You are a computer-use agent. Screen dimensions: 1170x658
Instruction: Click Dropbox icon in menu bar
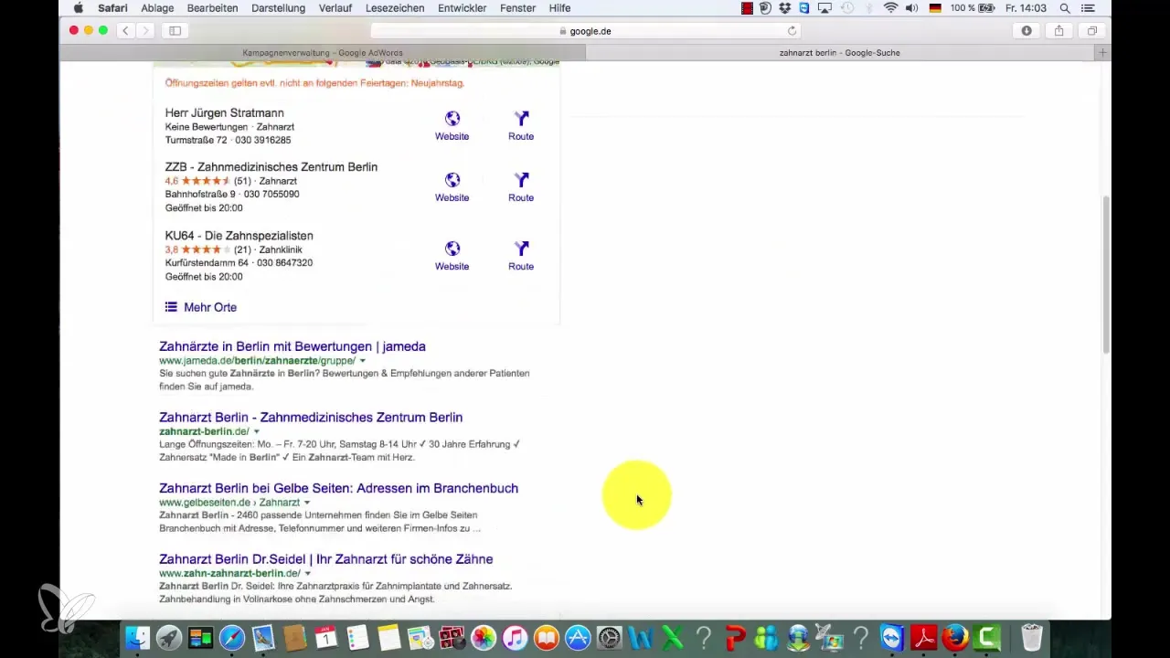(x=784, y=8)
